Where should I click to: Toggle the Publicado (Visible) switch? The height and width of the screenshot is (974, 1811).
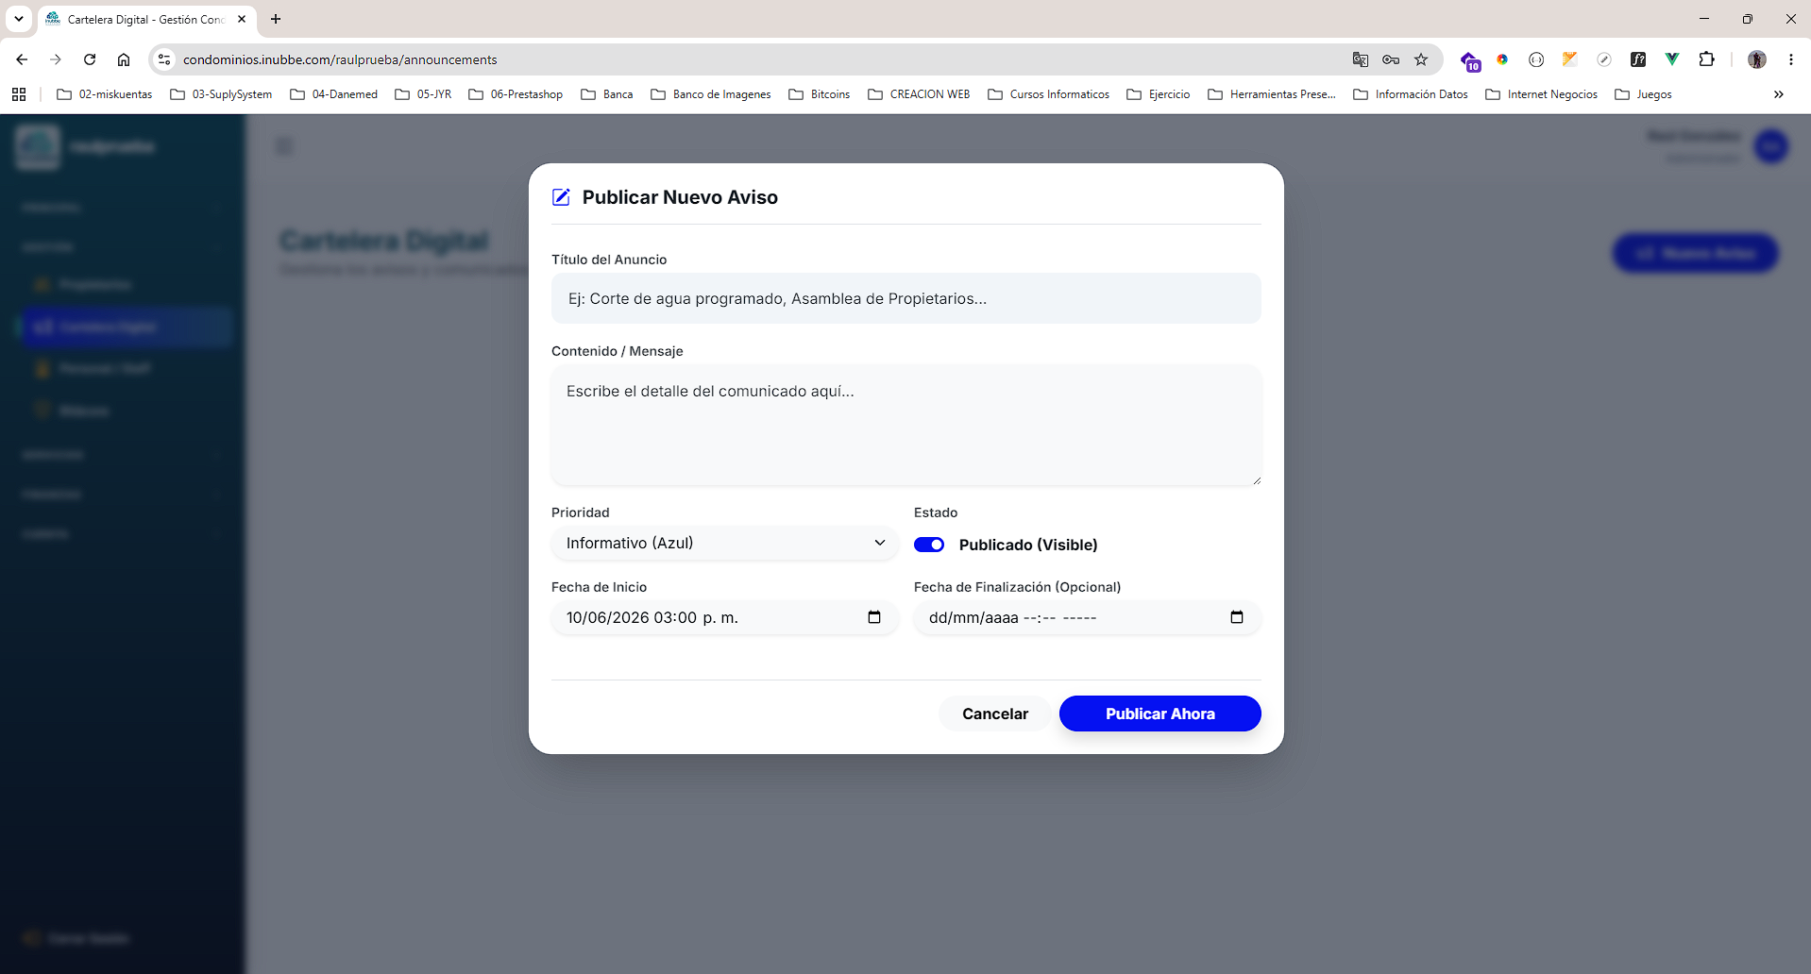tap(929, 545)
